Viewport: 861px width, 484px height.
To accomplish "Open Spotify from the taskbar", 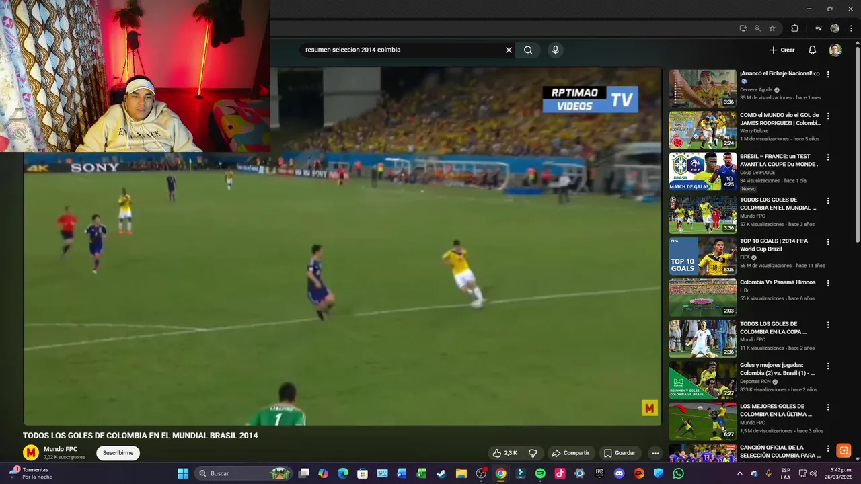I will [540, 473].
